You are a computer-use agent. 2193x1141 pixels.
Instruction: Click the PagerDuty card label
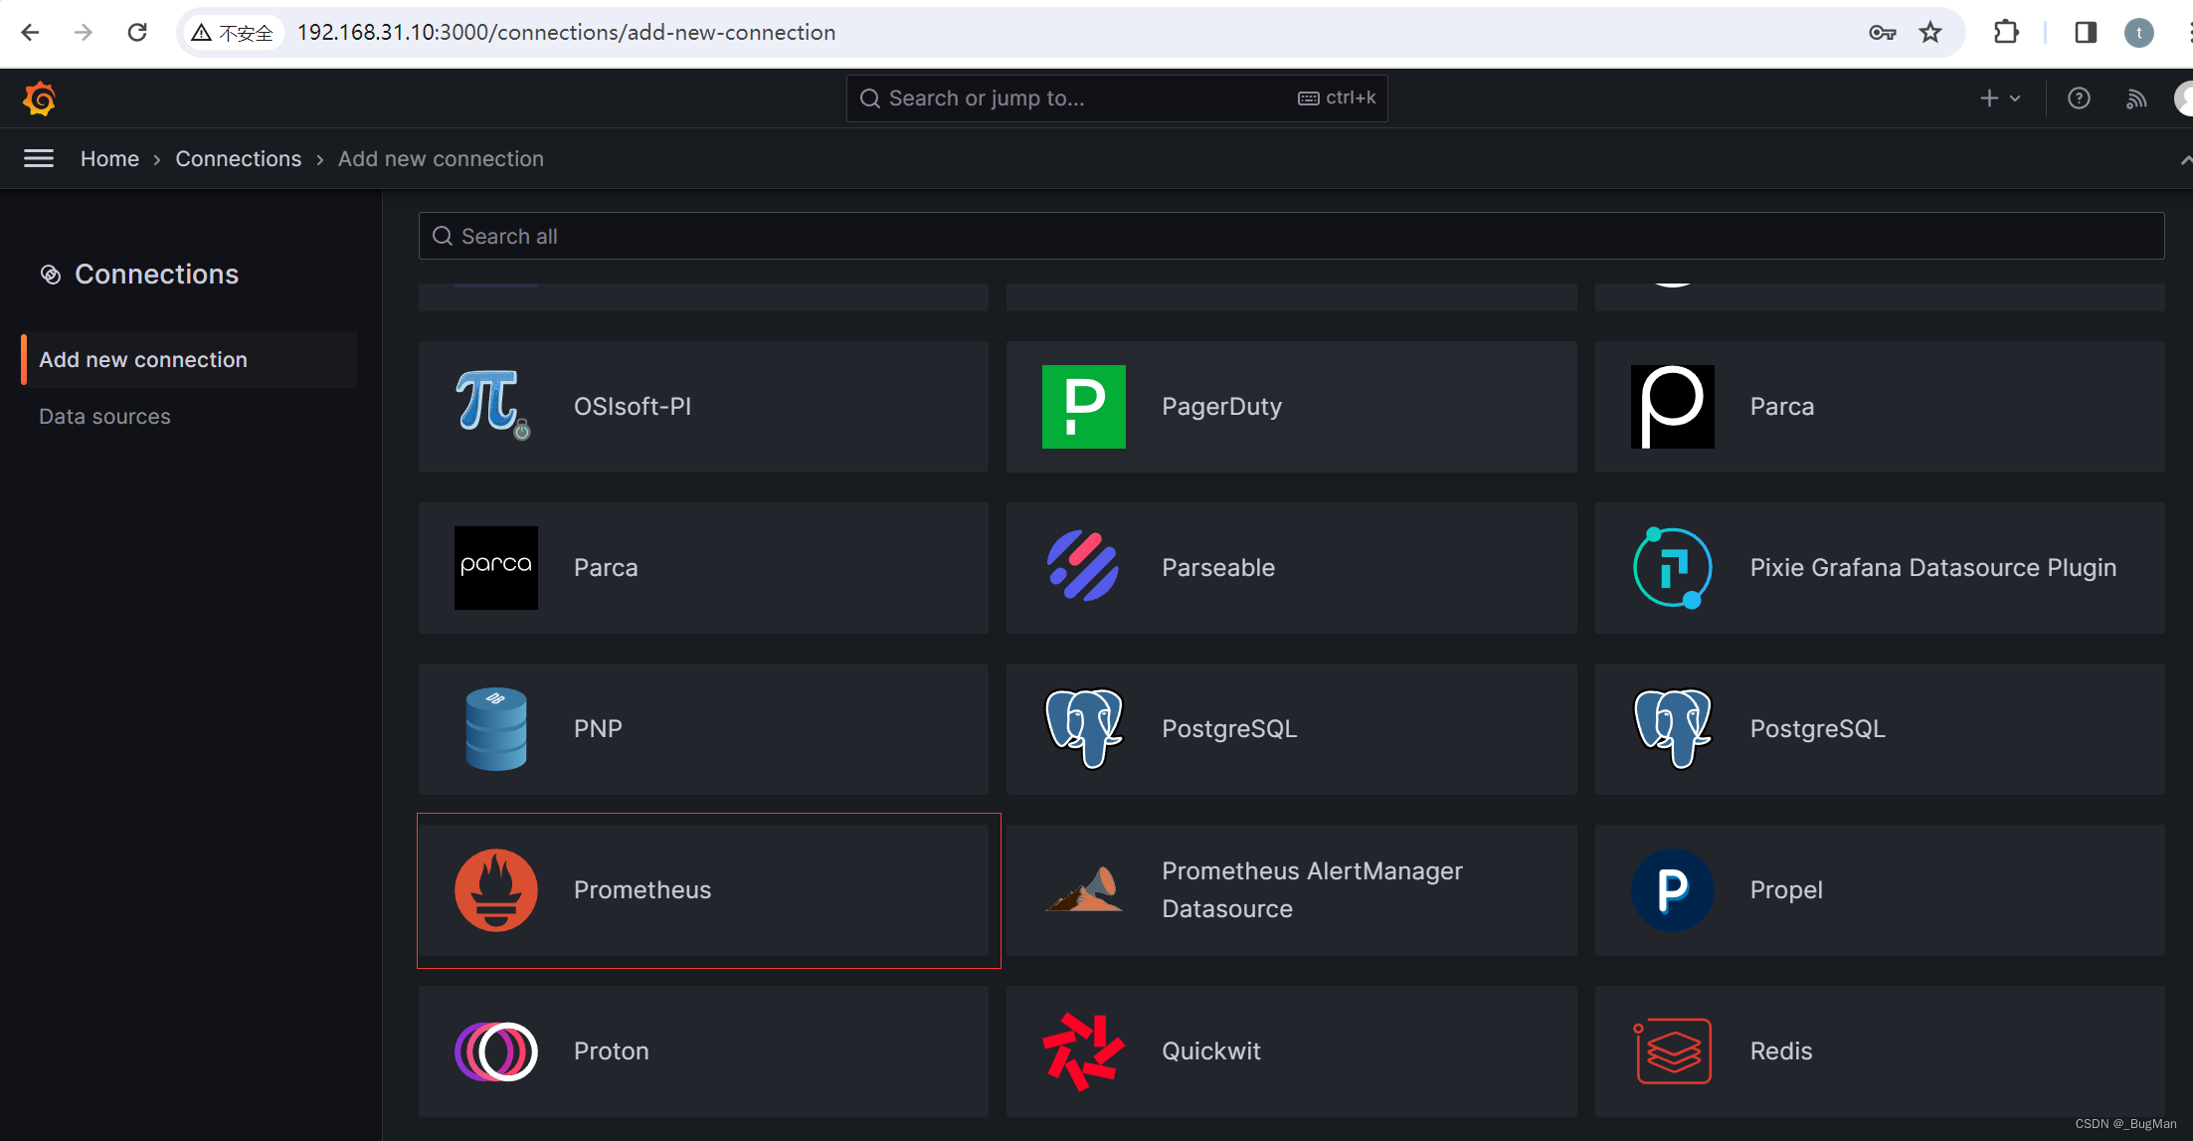[1221, 407]
